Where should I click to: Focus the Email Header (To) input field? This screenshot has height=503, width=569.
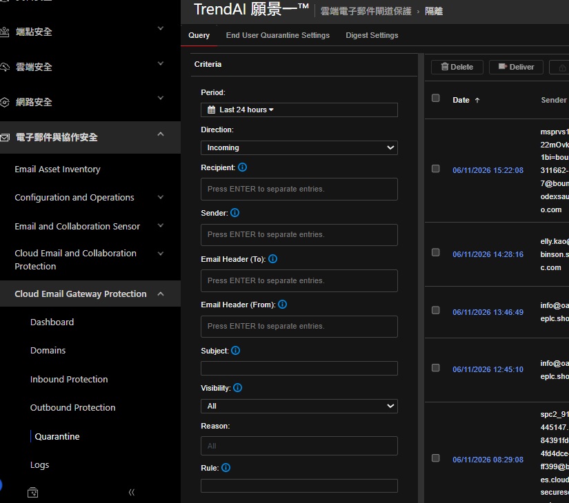coord(299,280)
